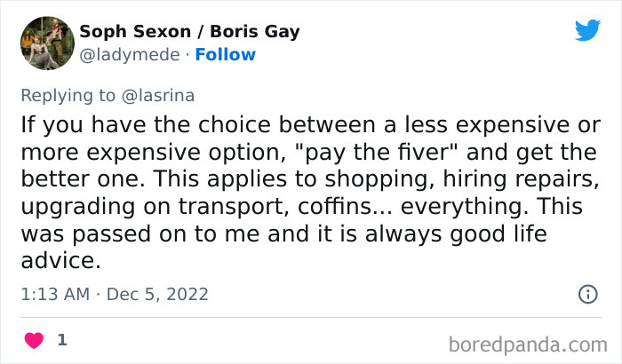
Task: Click the Twitter bird logo
Action: coord(587,30)
